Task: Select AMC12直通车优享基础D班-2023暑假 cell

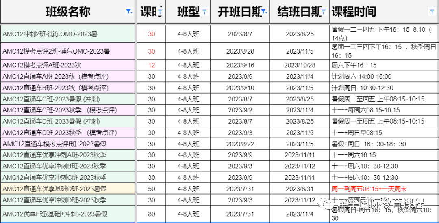Action: pos(68,189)
